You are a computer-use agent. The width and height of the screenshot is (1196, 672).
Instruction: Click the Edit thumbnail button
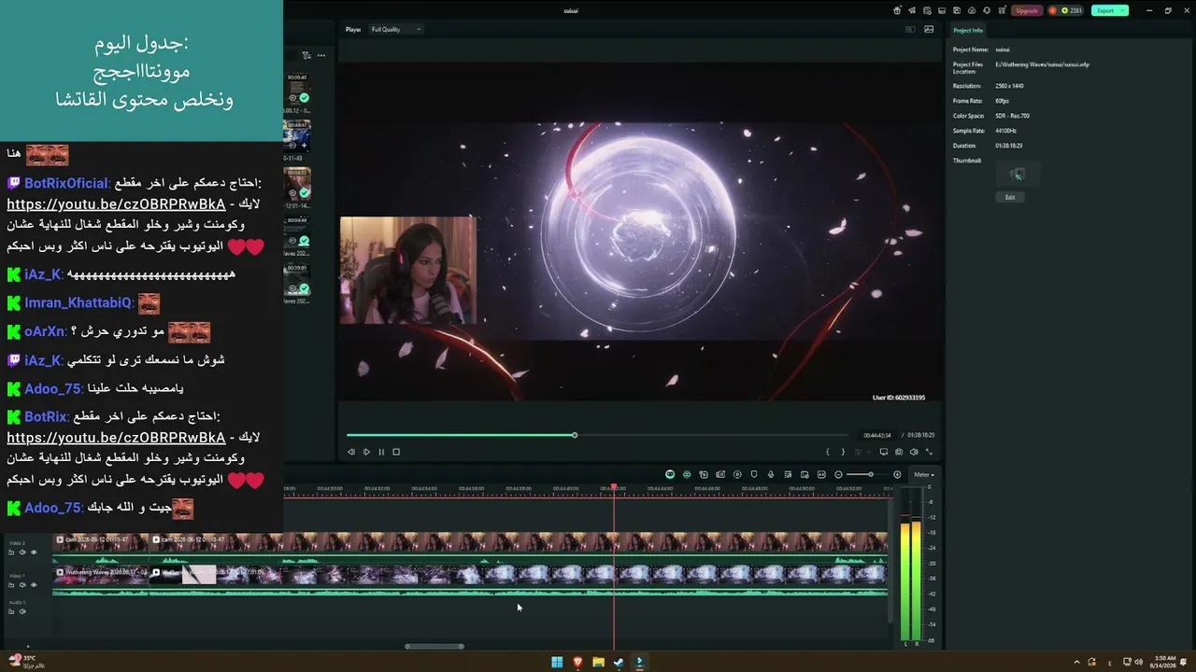click(1010, 197)
